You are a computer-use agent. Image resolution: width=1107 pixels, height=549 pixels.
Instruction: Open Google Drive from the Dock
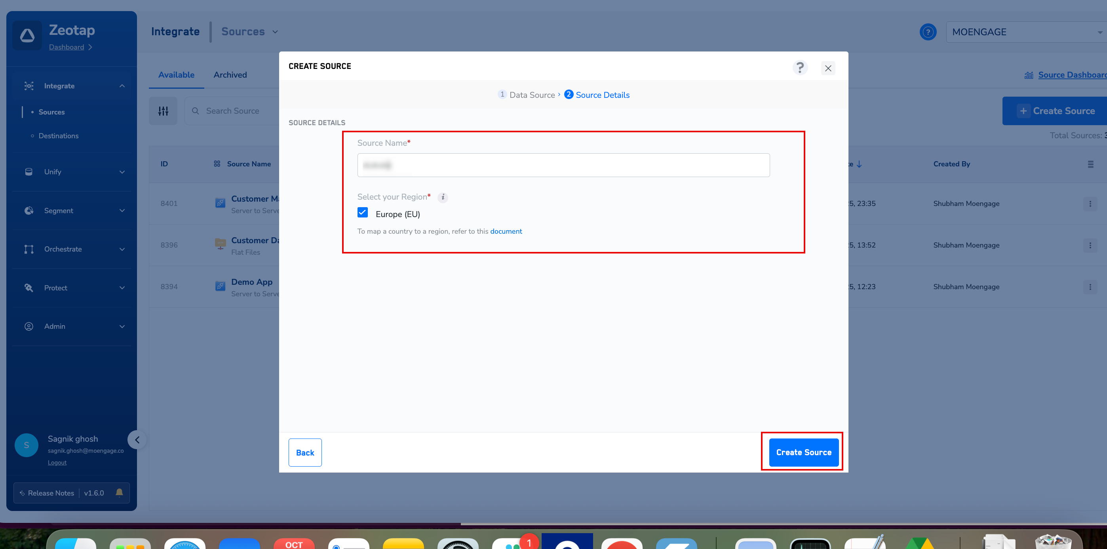click(920, 543)
